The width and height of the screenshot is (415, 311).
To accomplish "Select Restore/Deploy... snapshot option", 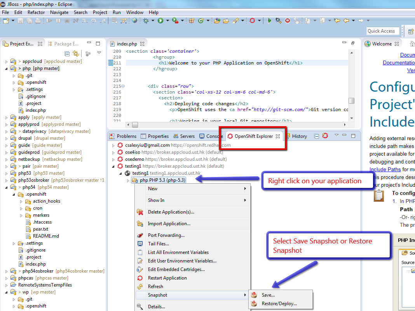I will (279, 304).
